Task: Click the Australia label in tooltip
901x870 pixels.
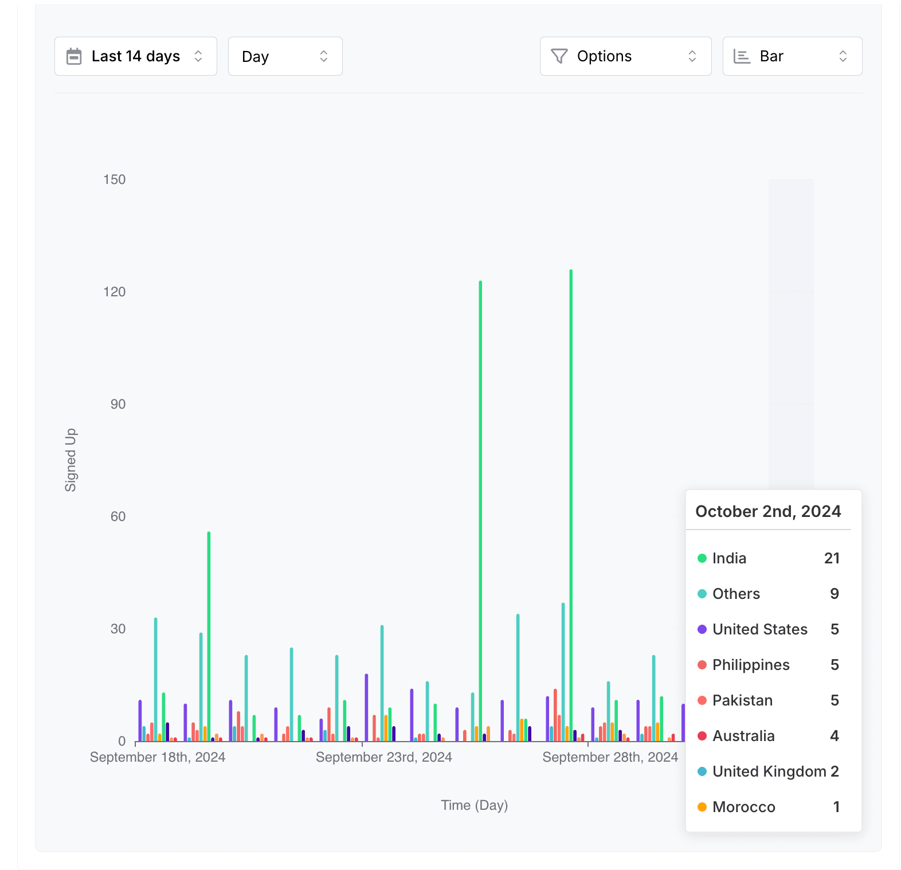Action: click(x=743, y=736)
